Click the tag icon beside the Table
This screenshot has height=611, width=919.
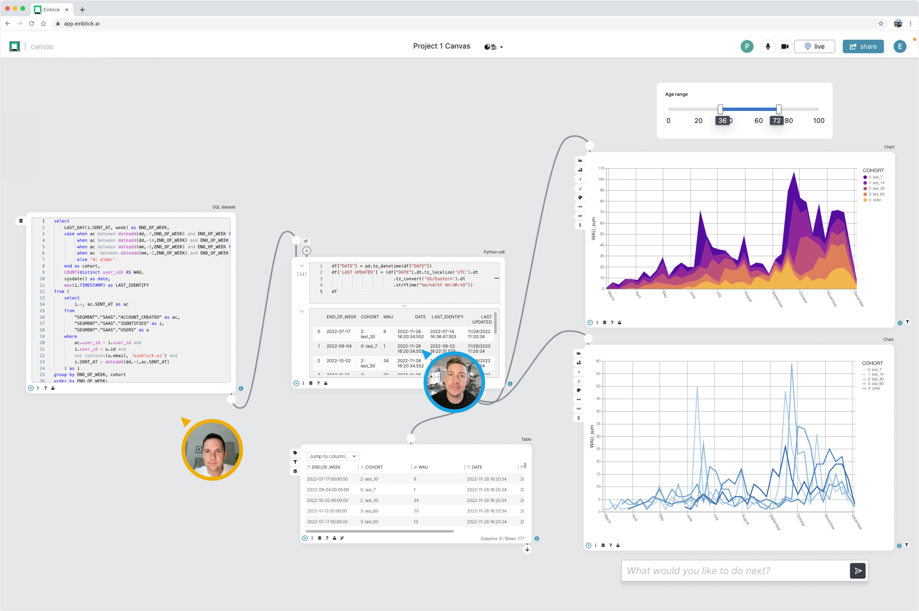click(x=295, y=453)
